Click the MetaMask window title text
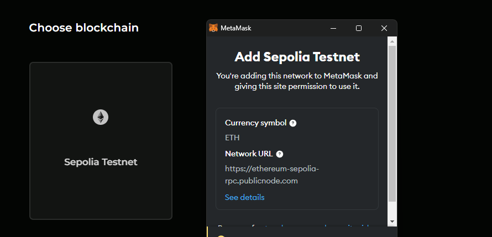492x237 pixels. (x=236, y=28)
